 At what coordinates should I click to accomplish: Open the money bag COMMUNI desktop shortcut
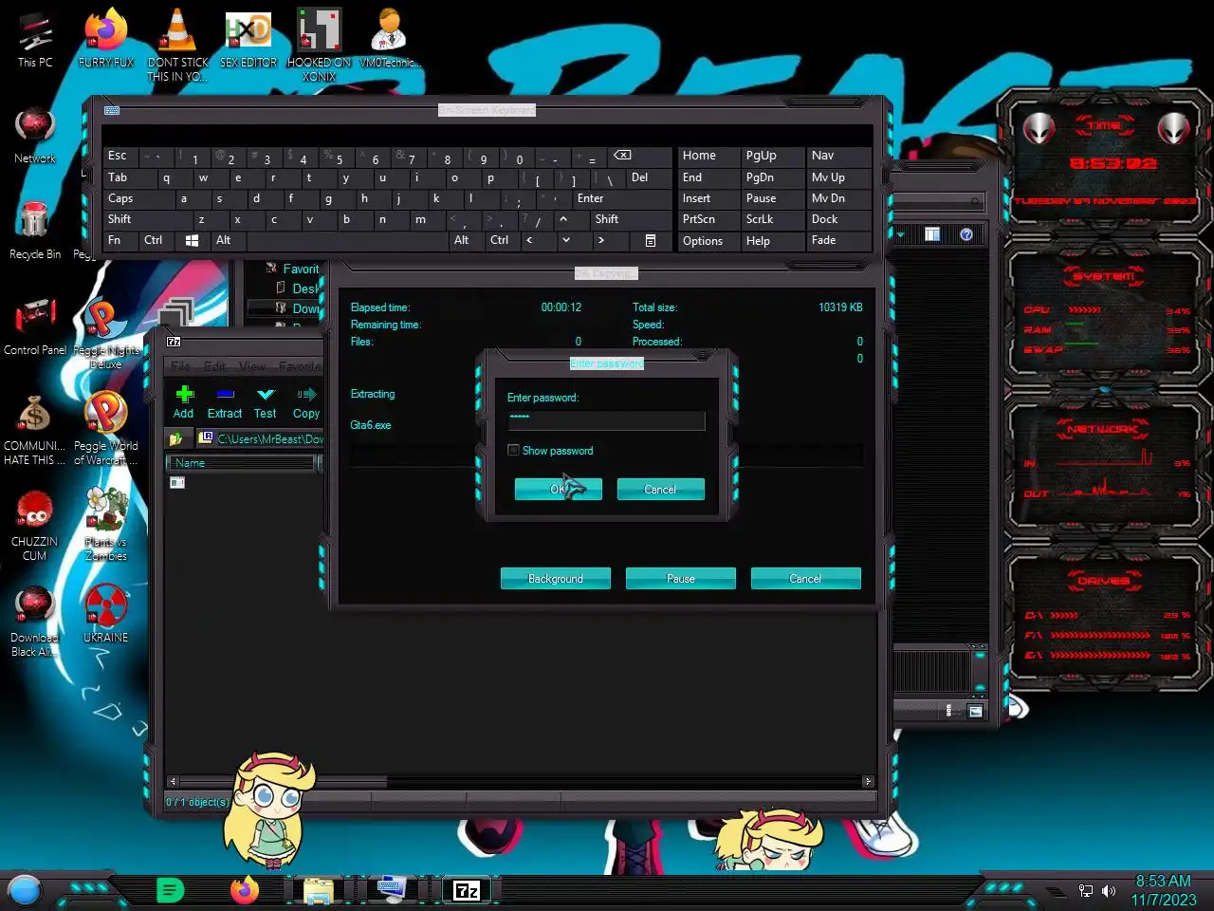35,429
